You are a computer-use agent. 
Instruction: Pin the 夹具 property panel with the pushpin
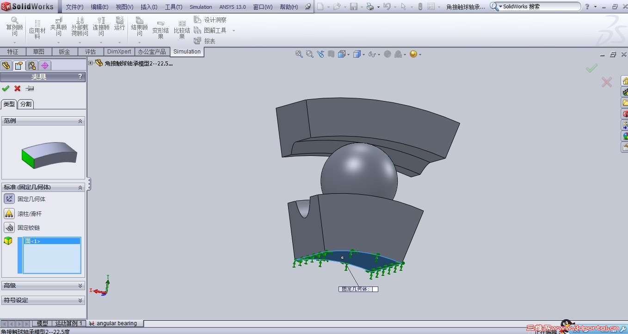(30, 88)
